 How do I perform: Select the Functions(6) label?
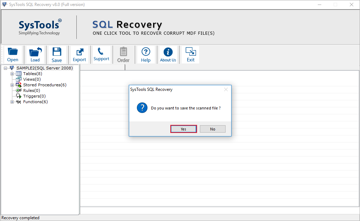pyautogui.click(x=35, y=102)
